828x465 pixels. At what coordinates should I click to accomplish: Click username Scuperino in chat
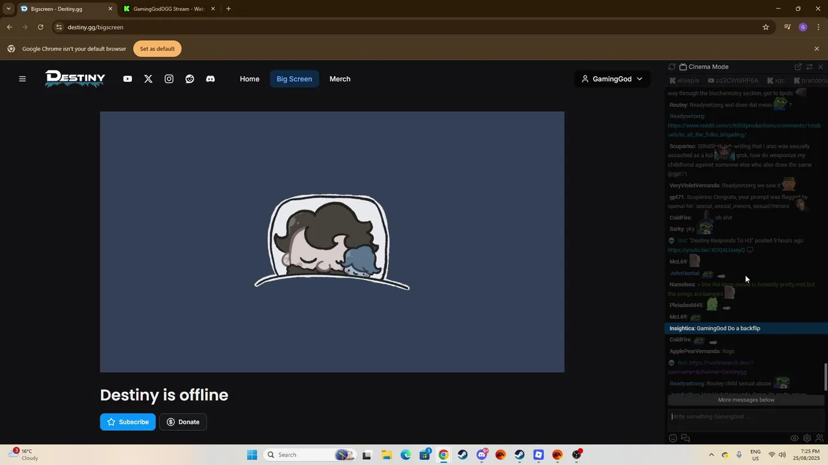[682, 146]
